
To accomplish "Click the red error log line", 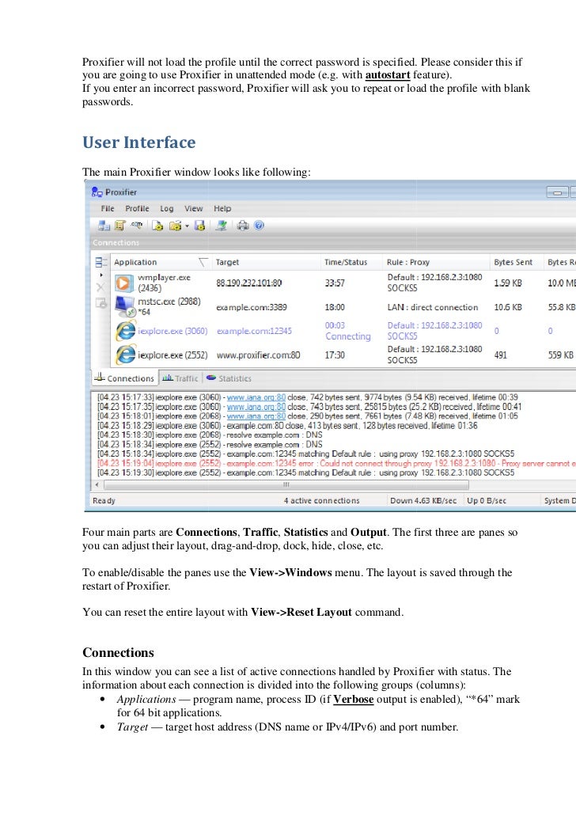I will tap(336, 463).
